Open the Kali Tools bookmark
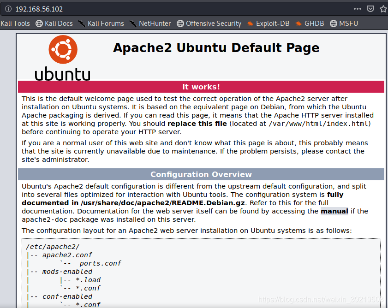Viewport: 388px width, 308px height. 15,24
